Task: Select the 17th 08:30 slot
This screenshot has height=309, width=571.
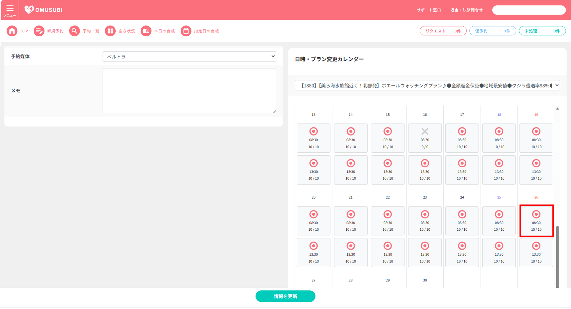Action: 462,138
